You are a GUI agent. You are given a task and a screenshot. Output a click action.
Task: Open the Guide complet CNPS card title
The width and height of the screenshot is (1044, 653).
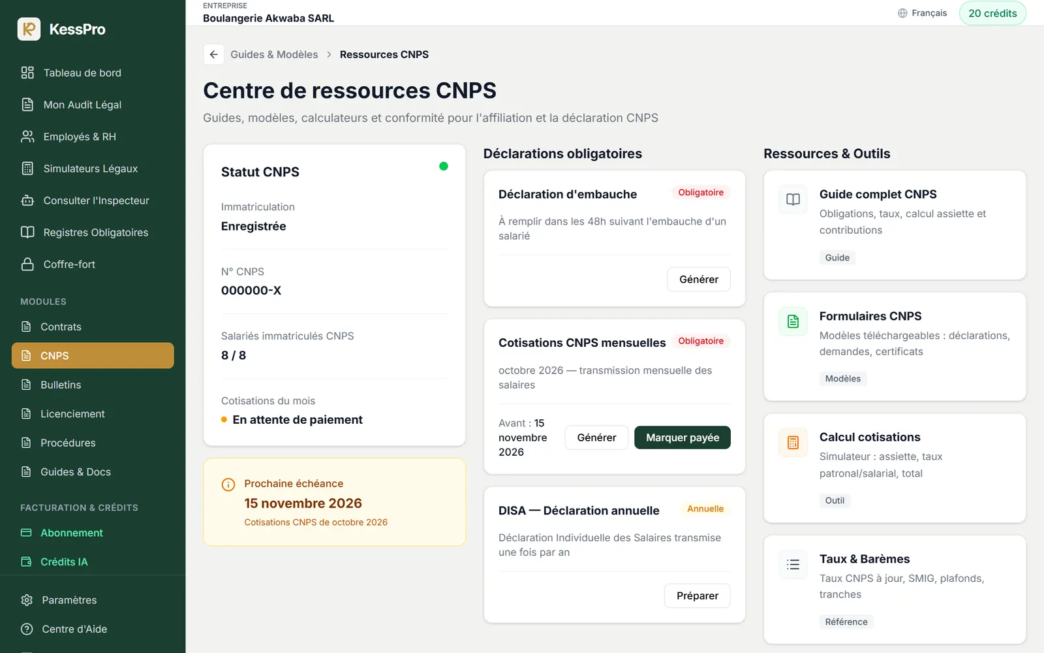(x=878, y=194)
